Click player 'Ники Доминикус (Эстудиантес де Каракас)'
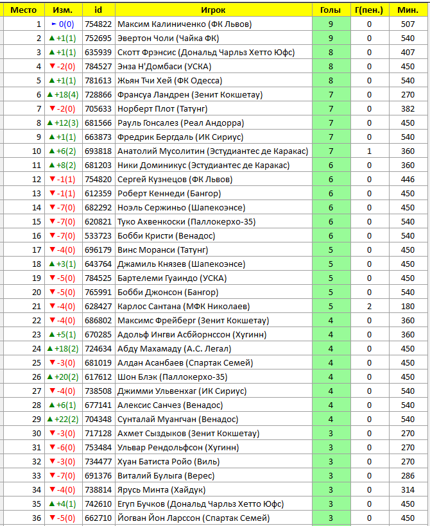Screen dimensions: 430x526 pos(214,165)
